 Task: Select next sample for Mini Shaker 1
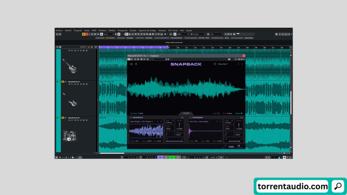[161, 122]
